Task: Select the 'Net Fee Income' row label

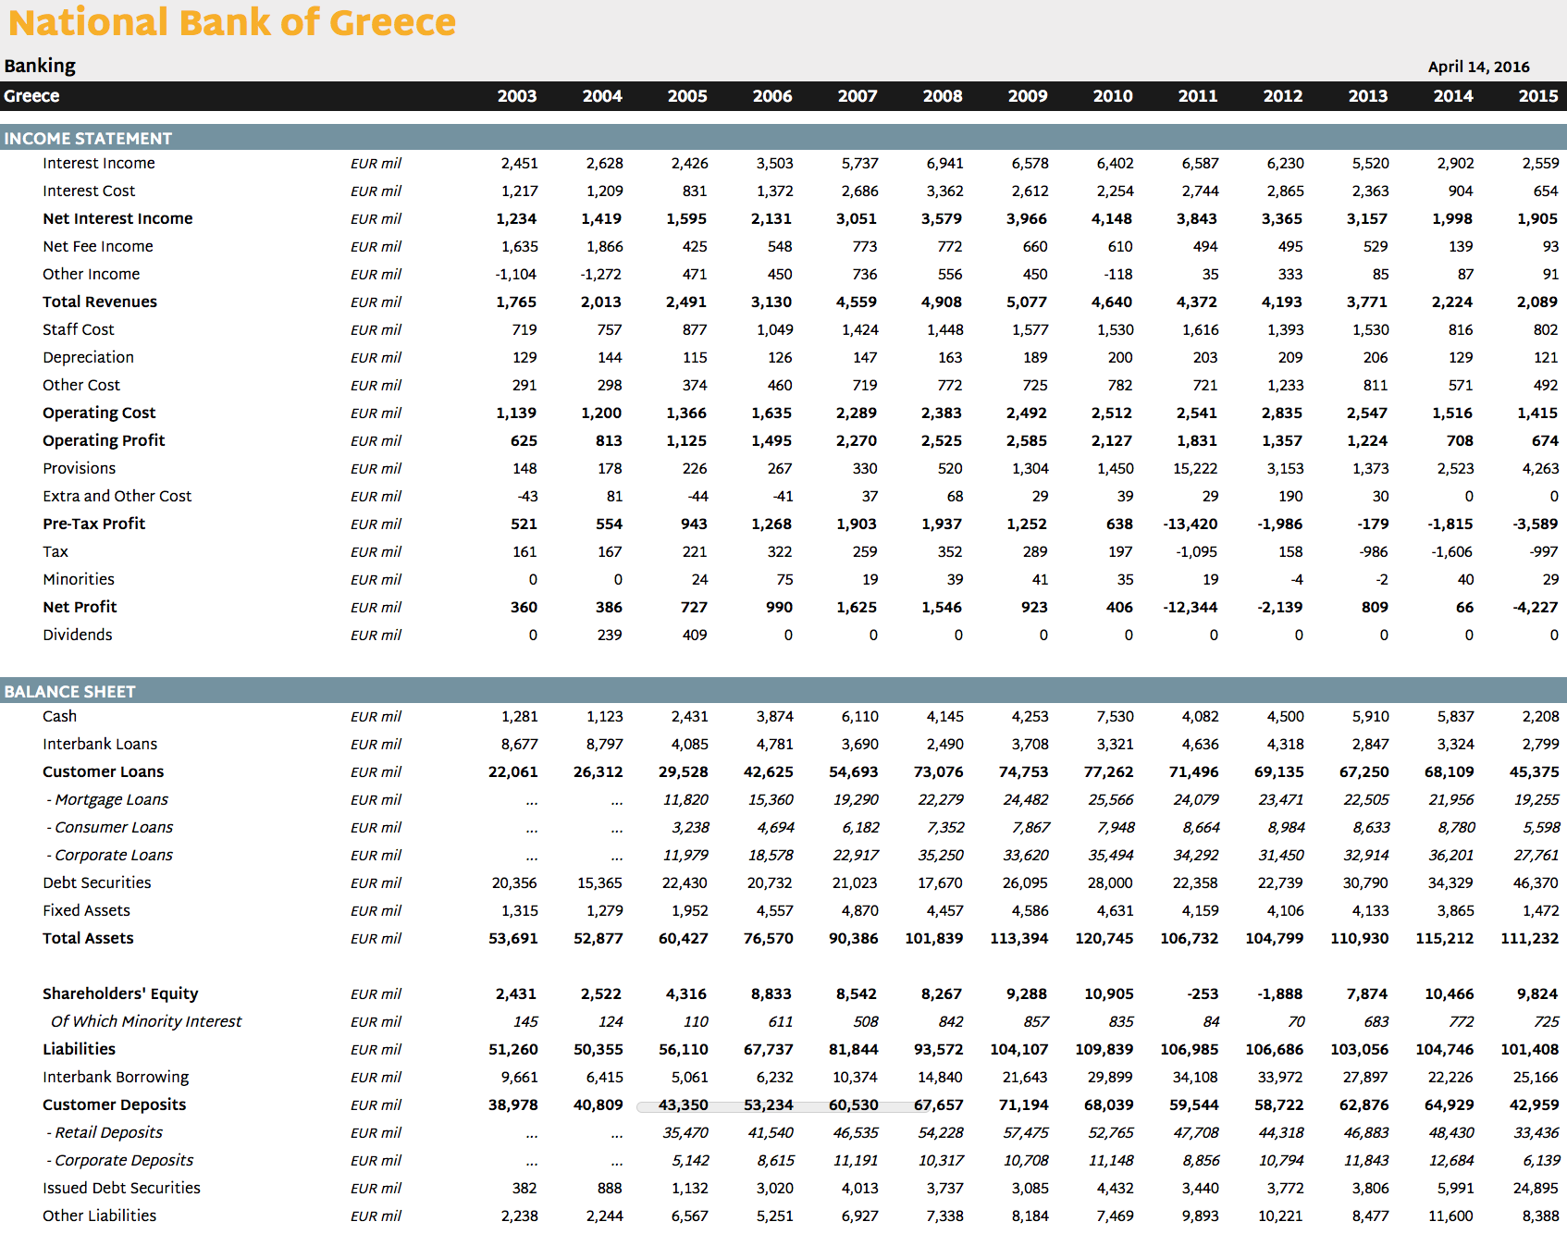Action: [x=98, y=247]
